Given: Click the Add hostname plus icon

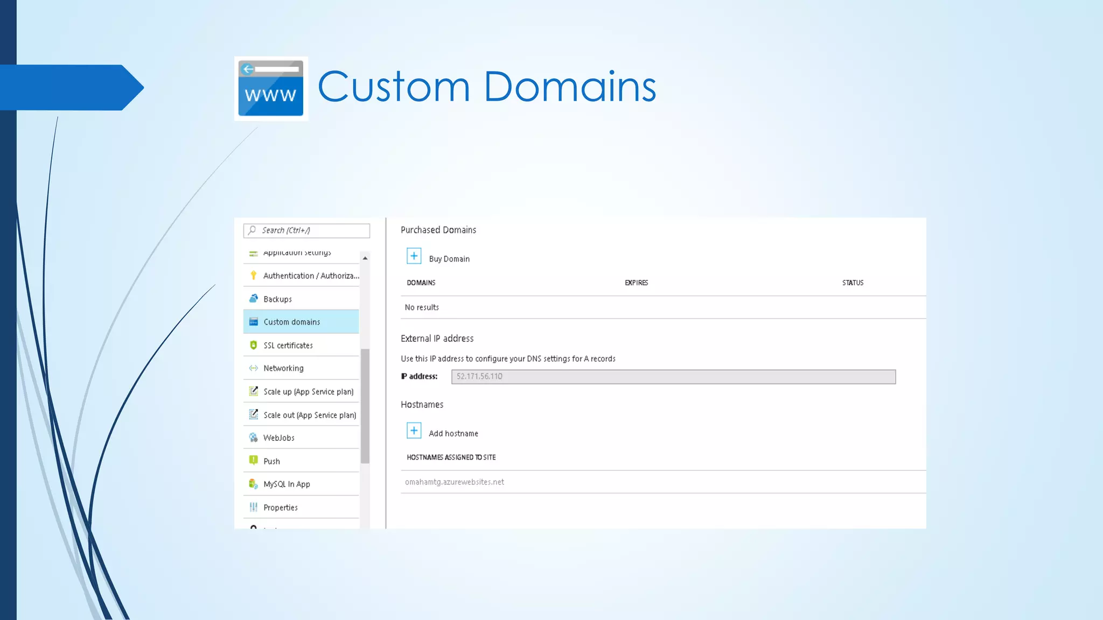Looking at the screenshot, I should click(x=414, y=431).
